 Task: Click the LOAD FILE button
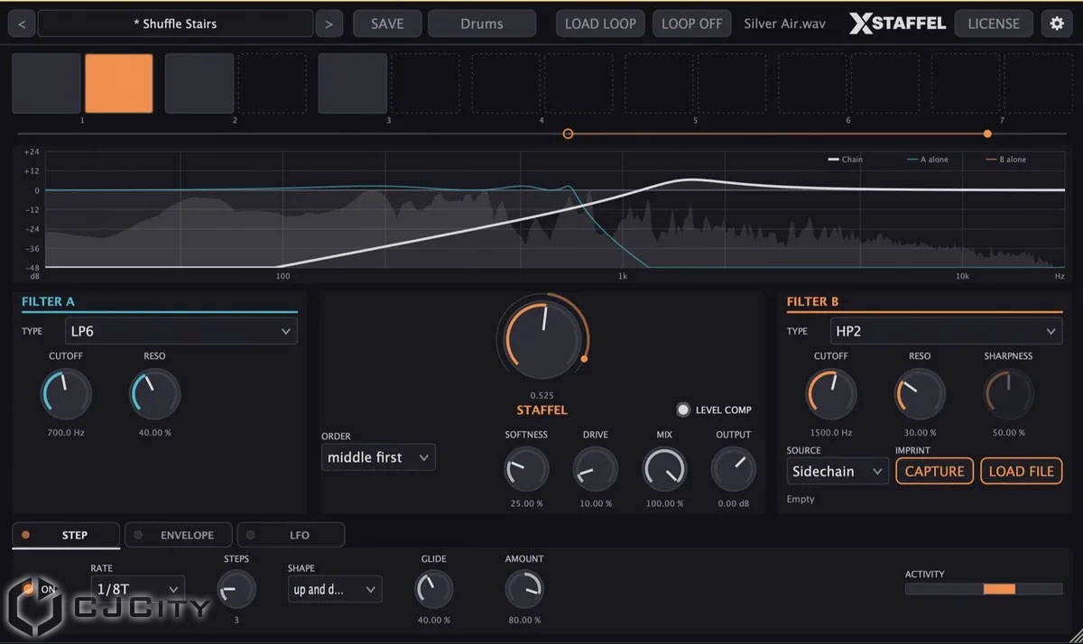(1022, 471)
